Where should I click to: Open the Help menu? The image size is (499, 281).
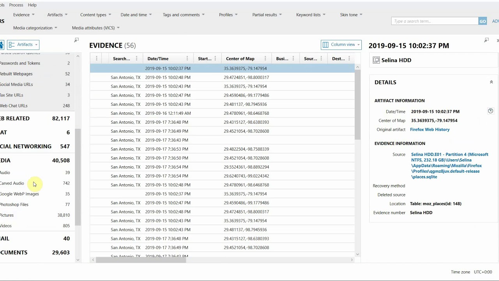(x=32, y=5)
